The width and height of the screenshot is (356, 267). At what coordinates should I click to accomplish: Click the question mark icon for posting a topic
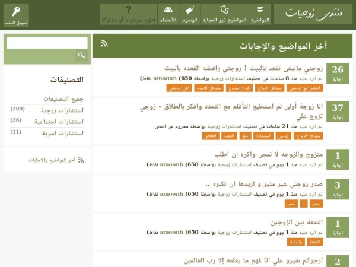coord(129,9)
